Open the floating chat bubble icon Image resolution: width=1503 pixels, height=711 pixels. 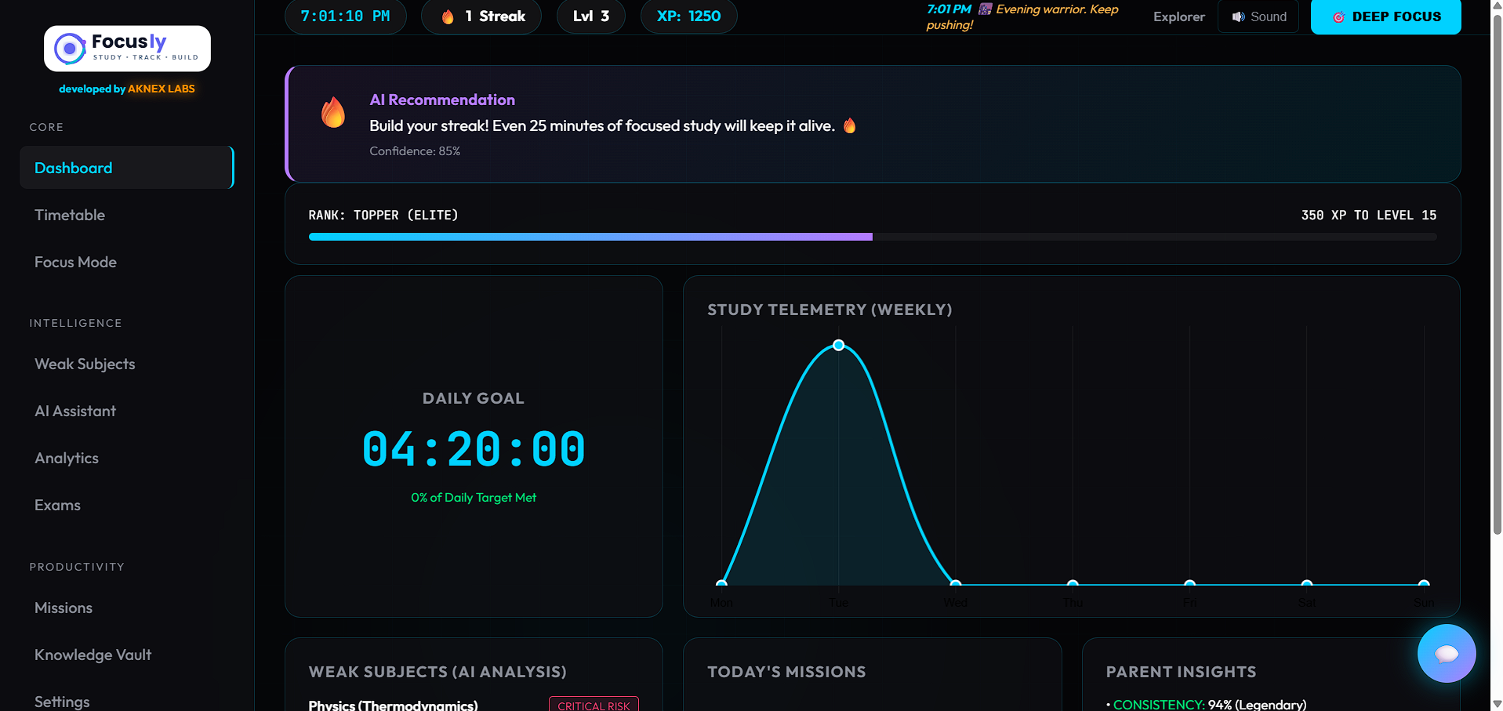click(1446, 653)
